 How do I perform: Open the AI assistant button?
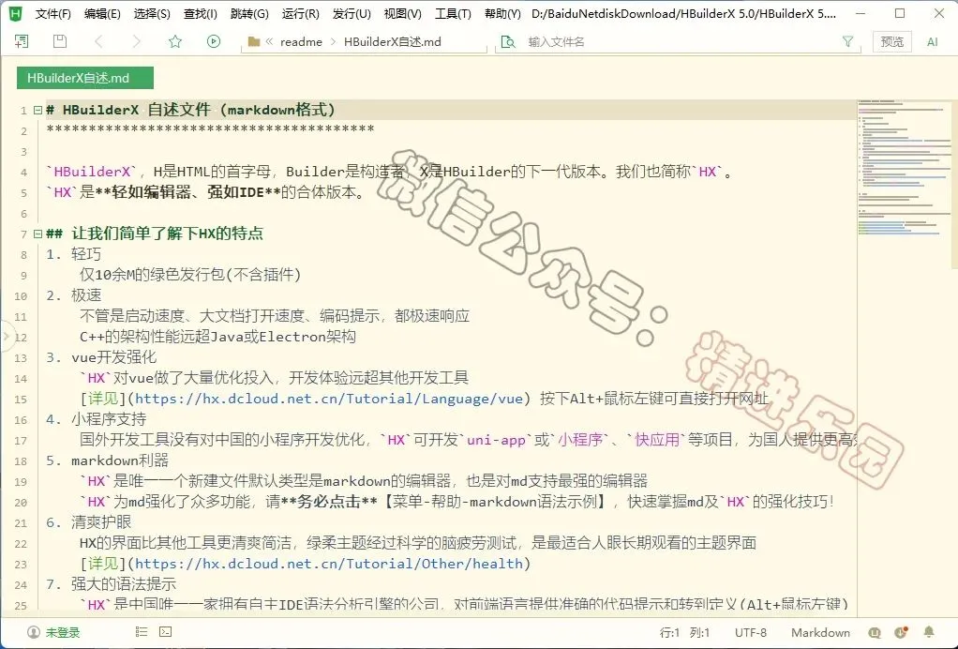point(933,41)
